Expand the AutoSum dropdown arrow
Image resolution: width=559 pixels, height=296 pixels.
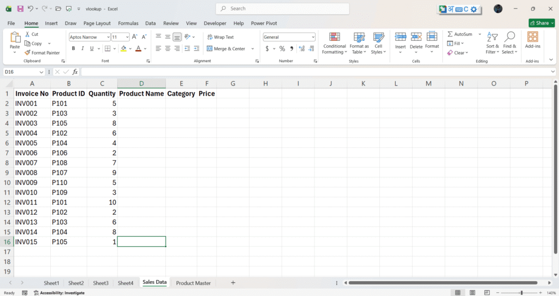coord(479,34)
